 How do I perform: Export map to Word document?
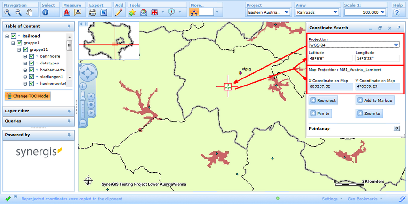point(104,12)
